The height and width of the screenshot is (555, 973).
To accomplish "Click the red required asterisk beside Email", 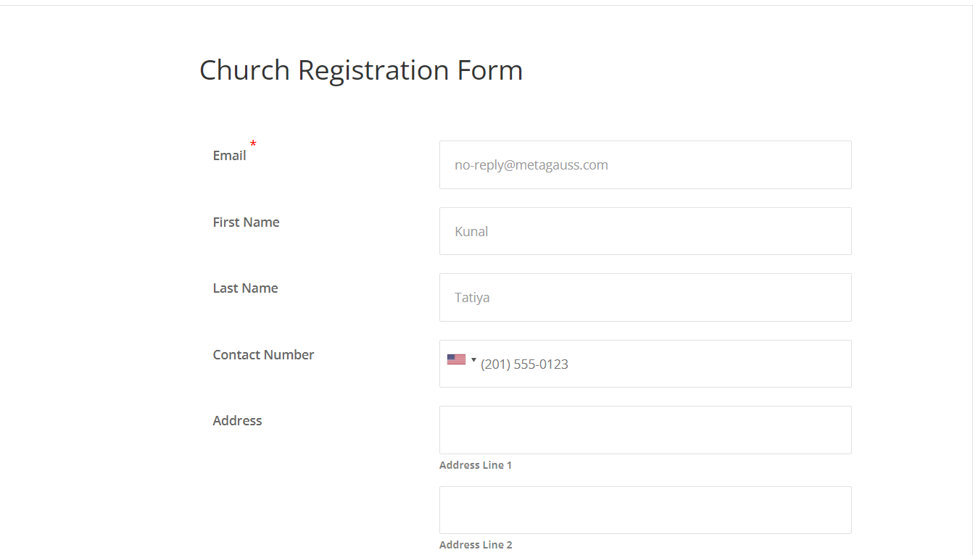I will click(x=253, y=144).
